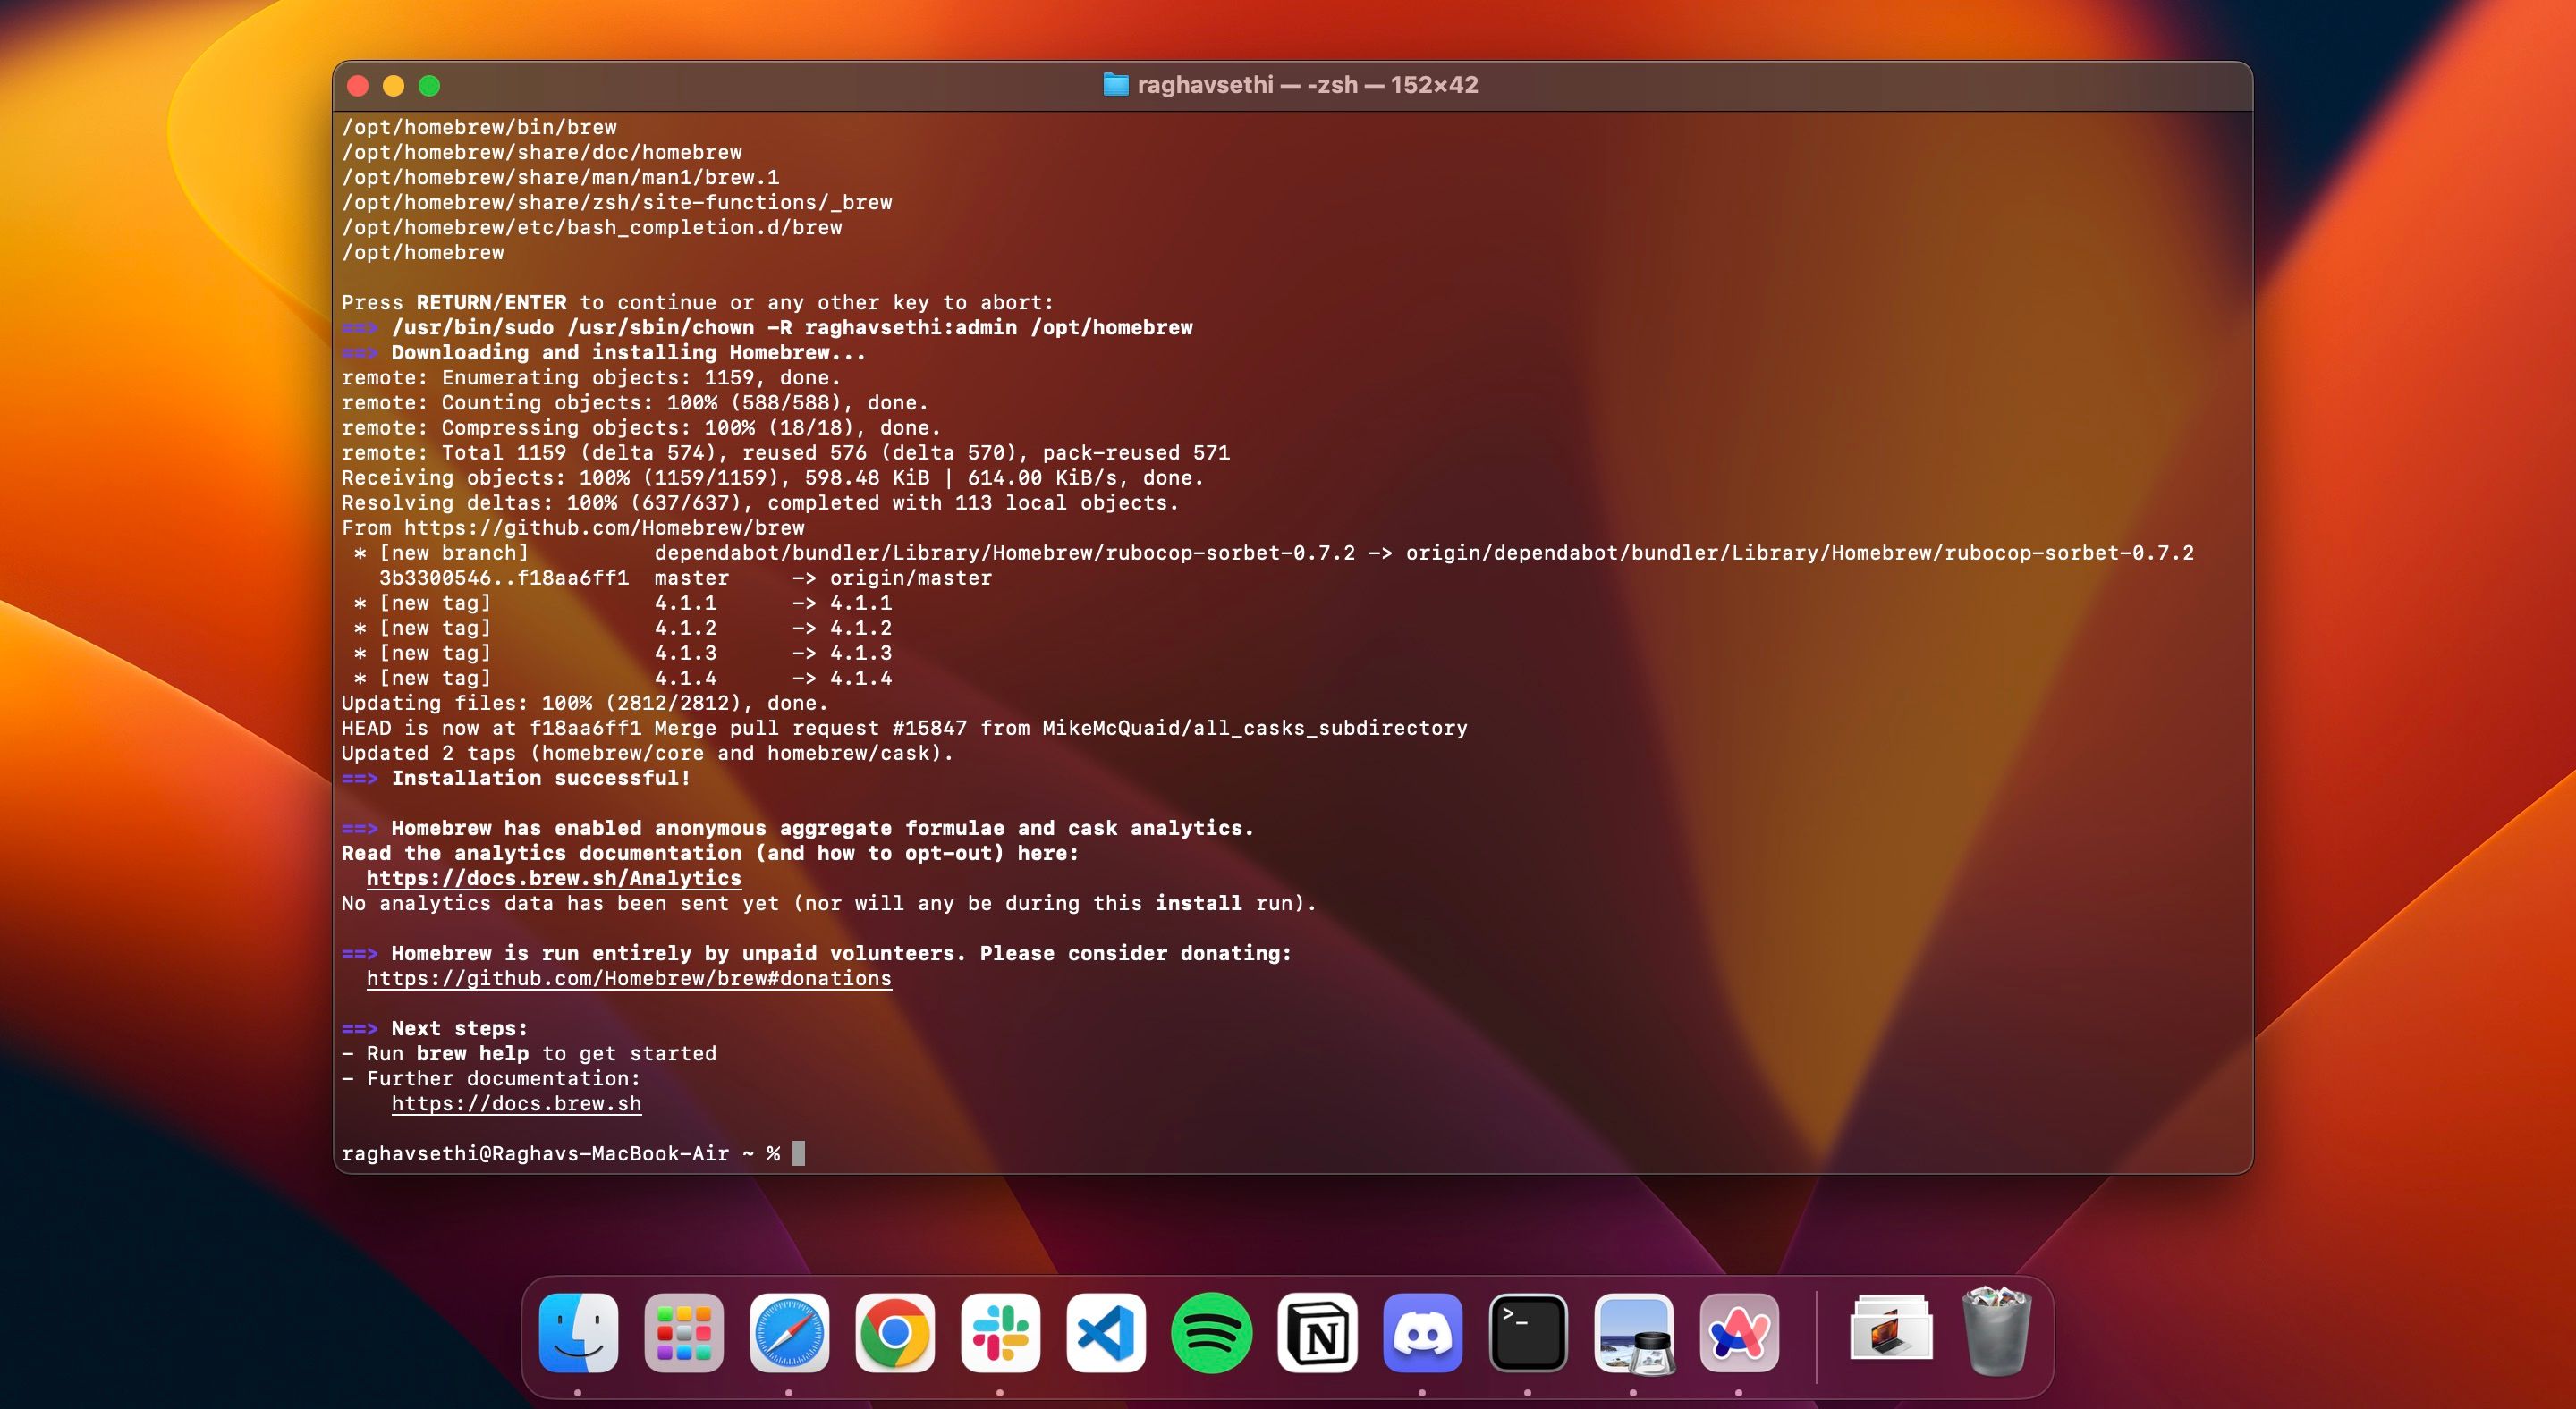Open the Homebrew Analytics documentation link
Viewport: 2576px width, 1409px height.
click(553, 878)
